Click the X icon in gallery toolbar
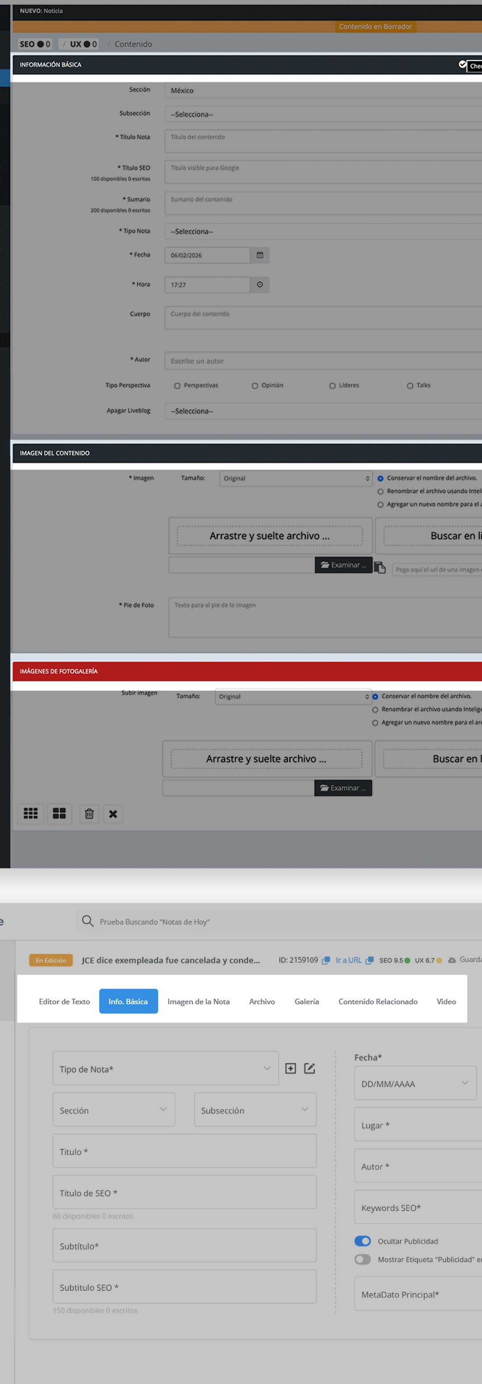 113,813
